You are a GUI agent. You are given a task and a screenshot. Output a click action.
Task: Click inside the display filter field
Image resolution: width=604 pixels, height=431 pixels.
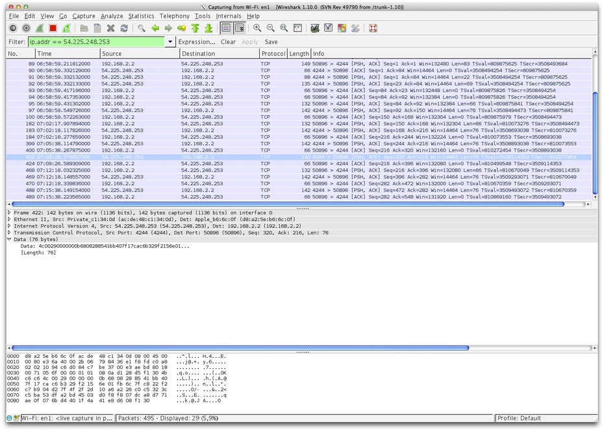click(x=96, y=41)
